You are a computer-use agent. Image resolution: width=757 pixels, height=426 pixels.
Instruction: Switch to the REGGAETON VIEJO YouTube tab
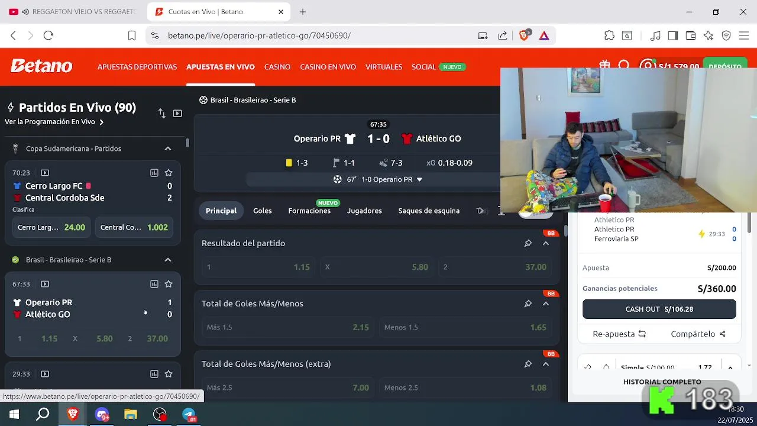tap(73, 12)
